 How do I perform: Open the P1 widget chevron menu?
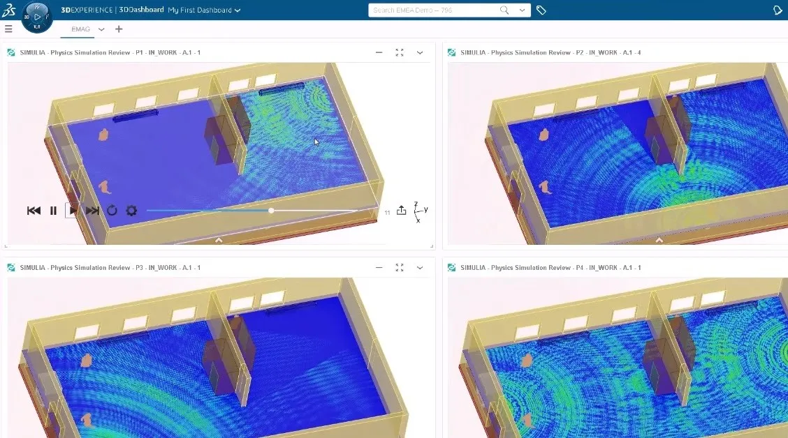pos(420,52)
